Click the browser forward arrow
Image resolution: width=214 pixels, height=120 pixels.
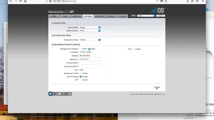pos(16,1)
